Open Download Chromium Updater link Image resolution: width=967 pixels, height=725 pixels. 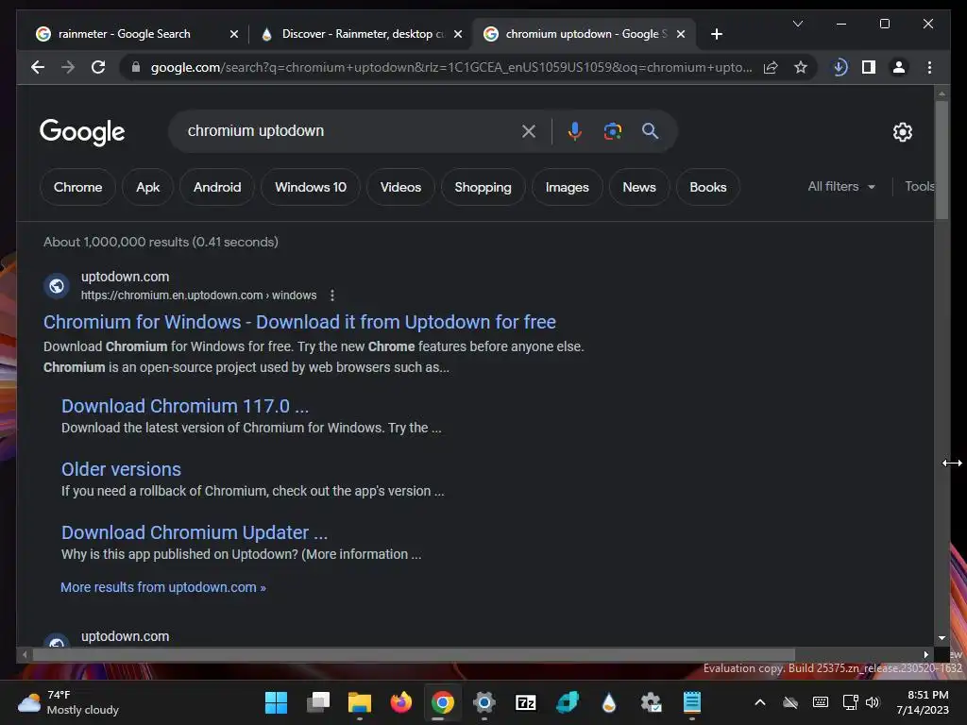click(195, 532)
